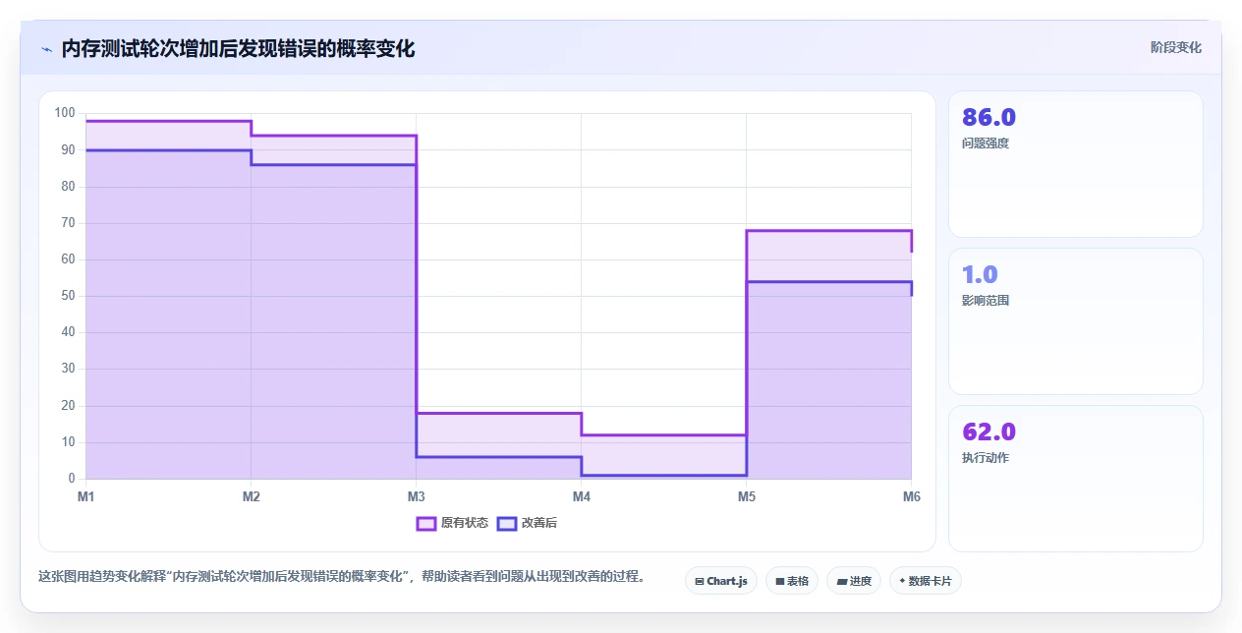Select the Chart.js tag

point(720,581)
